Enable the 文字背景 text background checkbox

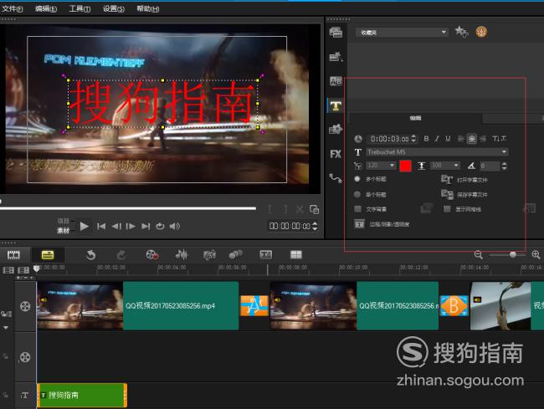pyautogui.click(x=357, y=209)
